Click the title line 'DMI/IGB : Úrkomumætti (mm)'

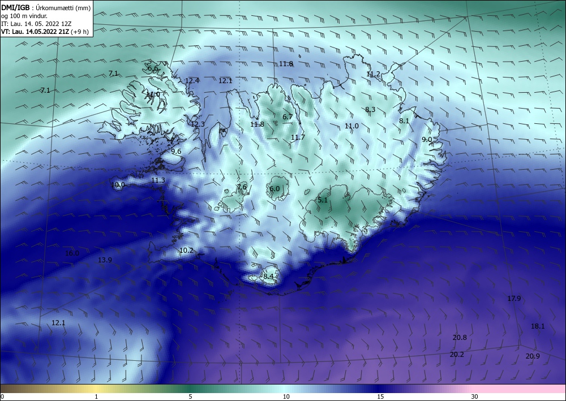pos(45,7)
